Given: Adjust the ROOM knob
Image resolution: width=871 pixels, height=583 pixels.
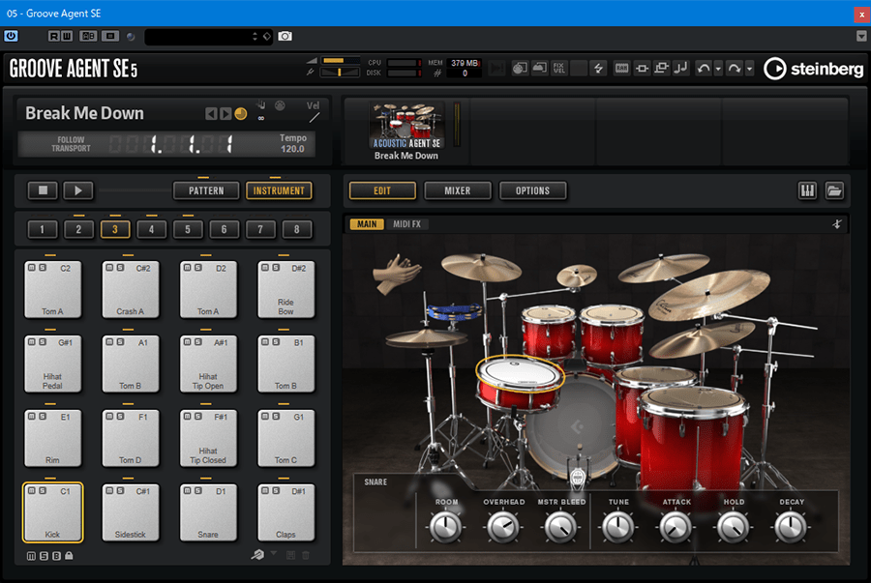Looking at the screenshot, I should (445, 526).
